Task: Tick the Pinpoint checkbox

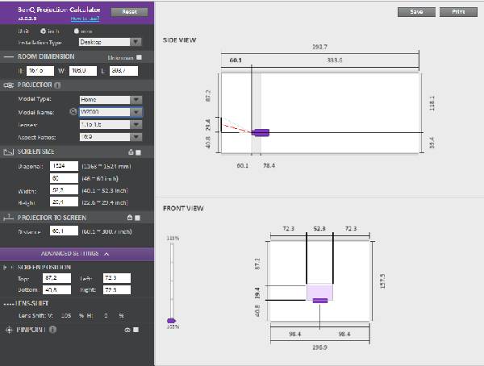Action: (136, 330)
